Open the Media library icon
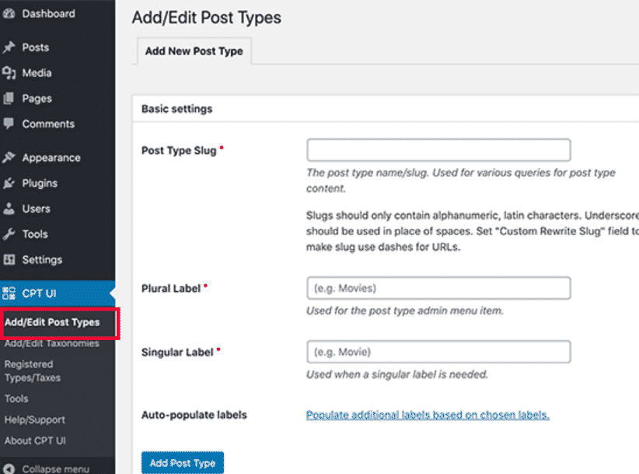The height and width of the screenshot is (474, 639). [10, 72]
